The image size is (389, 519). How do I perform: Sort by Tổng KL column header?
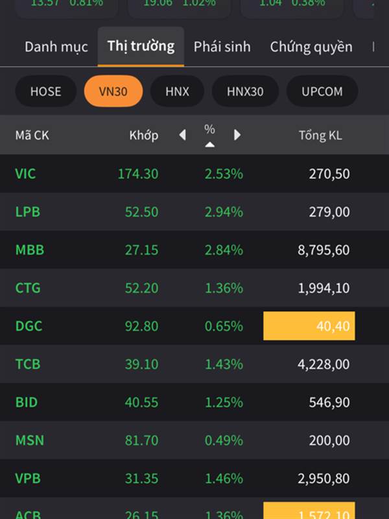coord(320,136)
